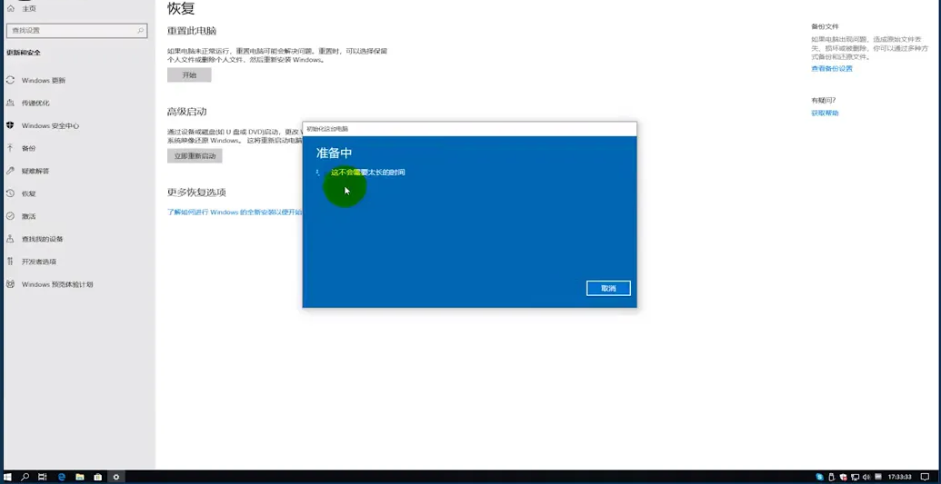941x484 pixels.
Task: Click the taskbar clock showing 17:33:33
Action: [899, 477]
